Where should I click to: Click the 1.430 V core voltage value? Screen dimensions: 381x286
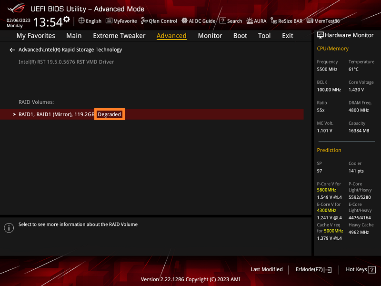click(356, 90)
